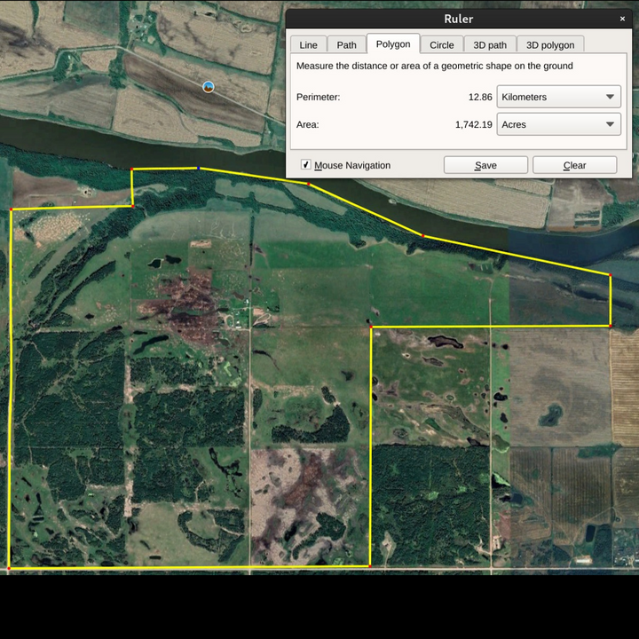Image resolution: width=639 pixels, height=639 pixels.
Task: Click the measure distance description text
Action: [434, 66]
